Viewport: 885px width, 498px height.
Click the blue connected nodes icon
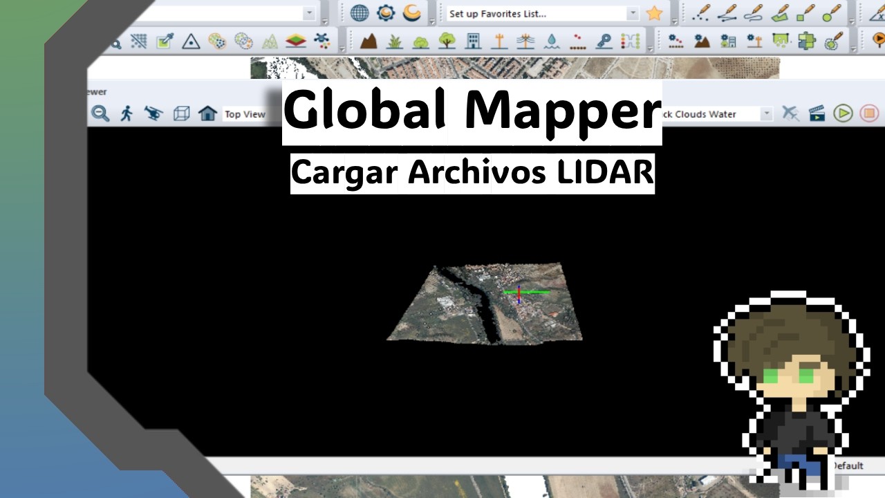pyautogui.click(x=322, y=41)
